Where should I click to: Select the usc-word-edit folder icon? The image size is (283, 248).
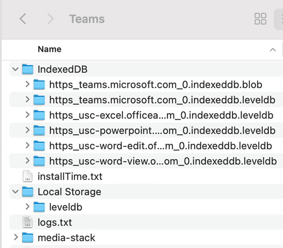coord(39,146)
